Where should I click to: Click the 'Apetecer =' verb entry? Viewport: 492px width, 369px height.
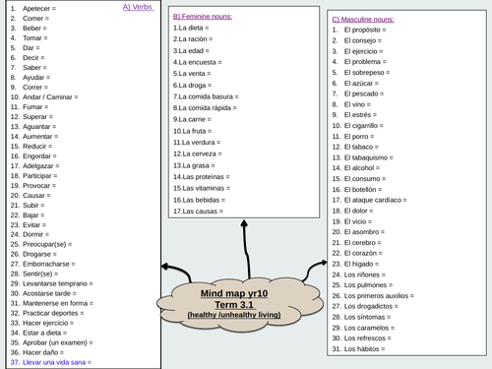click(x=39, y=9)
